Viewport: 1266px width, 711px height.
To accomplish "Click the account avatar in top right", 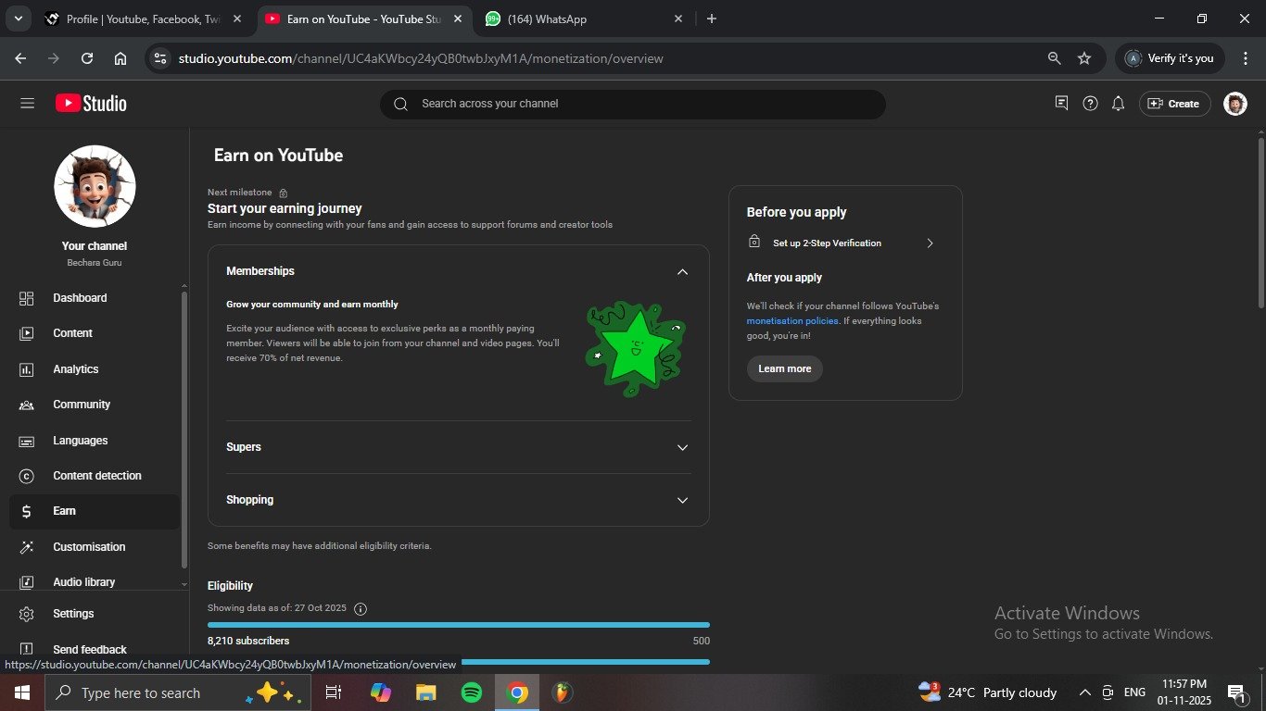I will [1234, 104].
